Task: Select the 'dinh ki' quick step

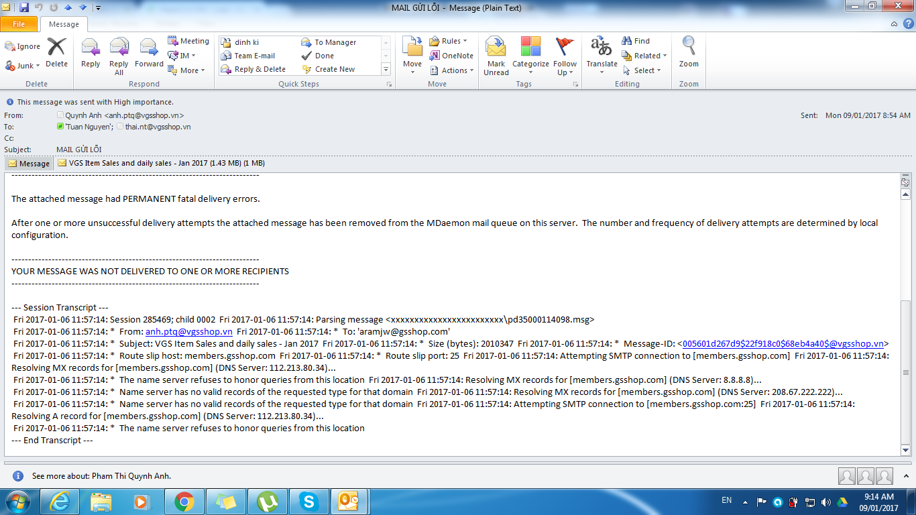Action: point(247,42)
